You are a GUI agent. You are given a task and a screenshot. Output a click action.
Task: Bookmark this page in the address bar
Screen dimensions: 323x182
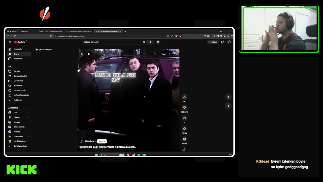click(x=51, y=36)
